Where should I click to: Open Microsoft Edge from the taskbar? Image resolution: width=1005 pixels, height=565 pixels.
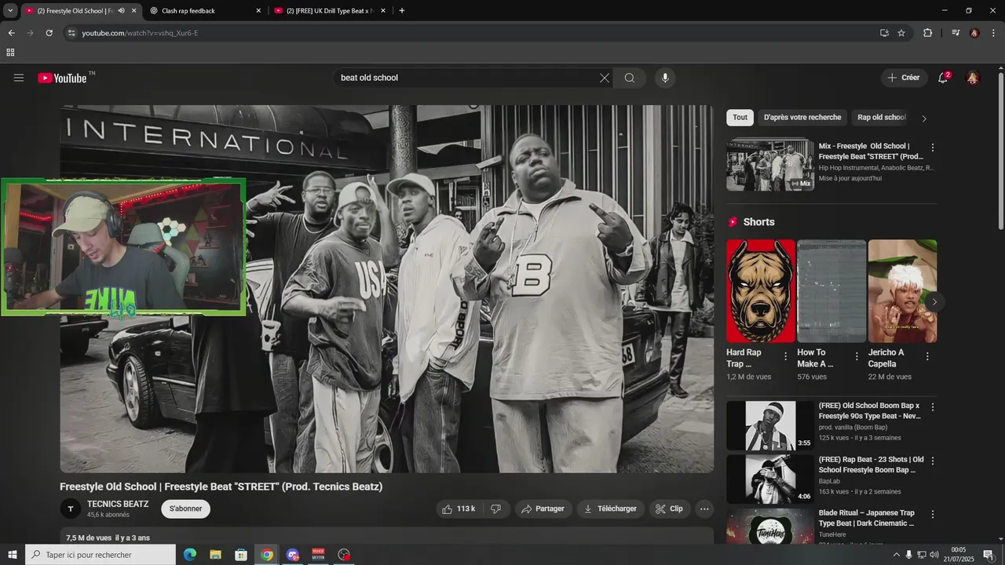coord(190,555)
